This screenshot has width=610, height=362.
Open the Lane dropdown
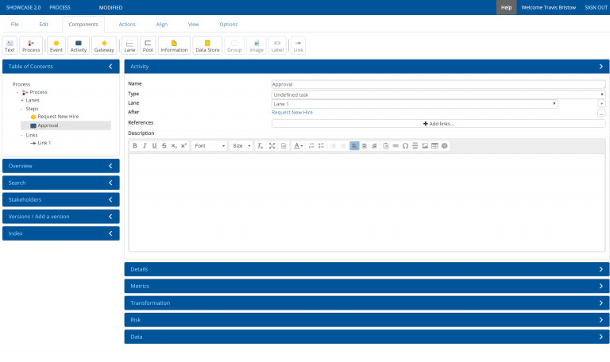[x=415, y=104]
